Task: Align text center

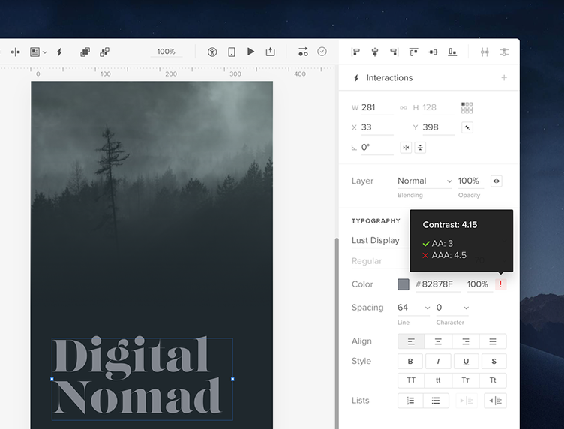Action: (438, 341)
